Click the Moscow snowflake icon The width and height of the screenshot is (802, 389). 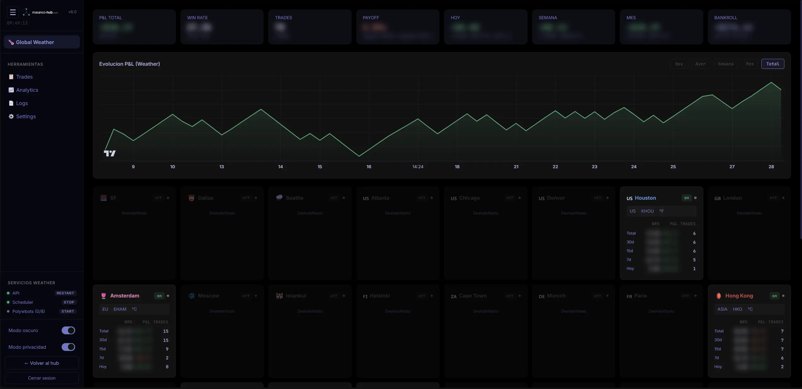click(x=192, y=296)
